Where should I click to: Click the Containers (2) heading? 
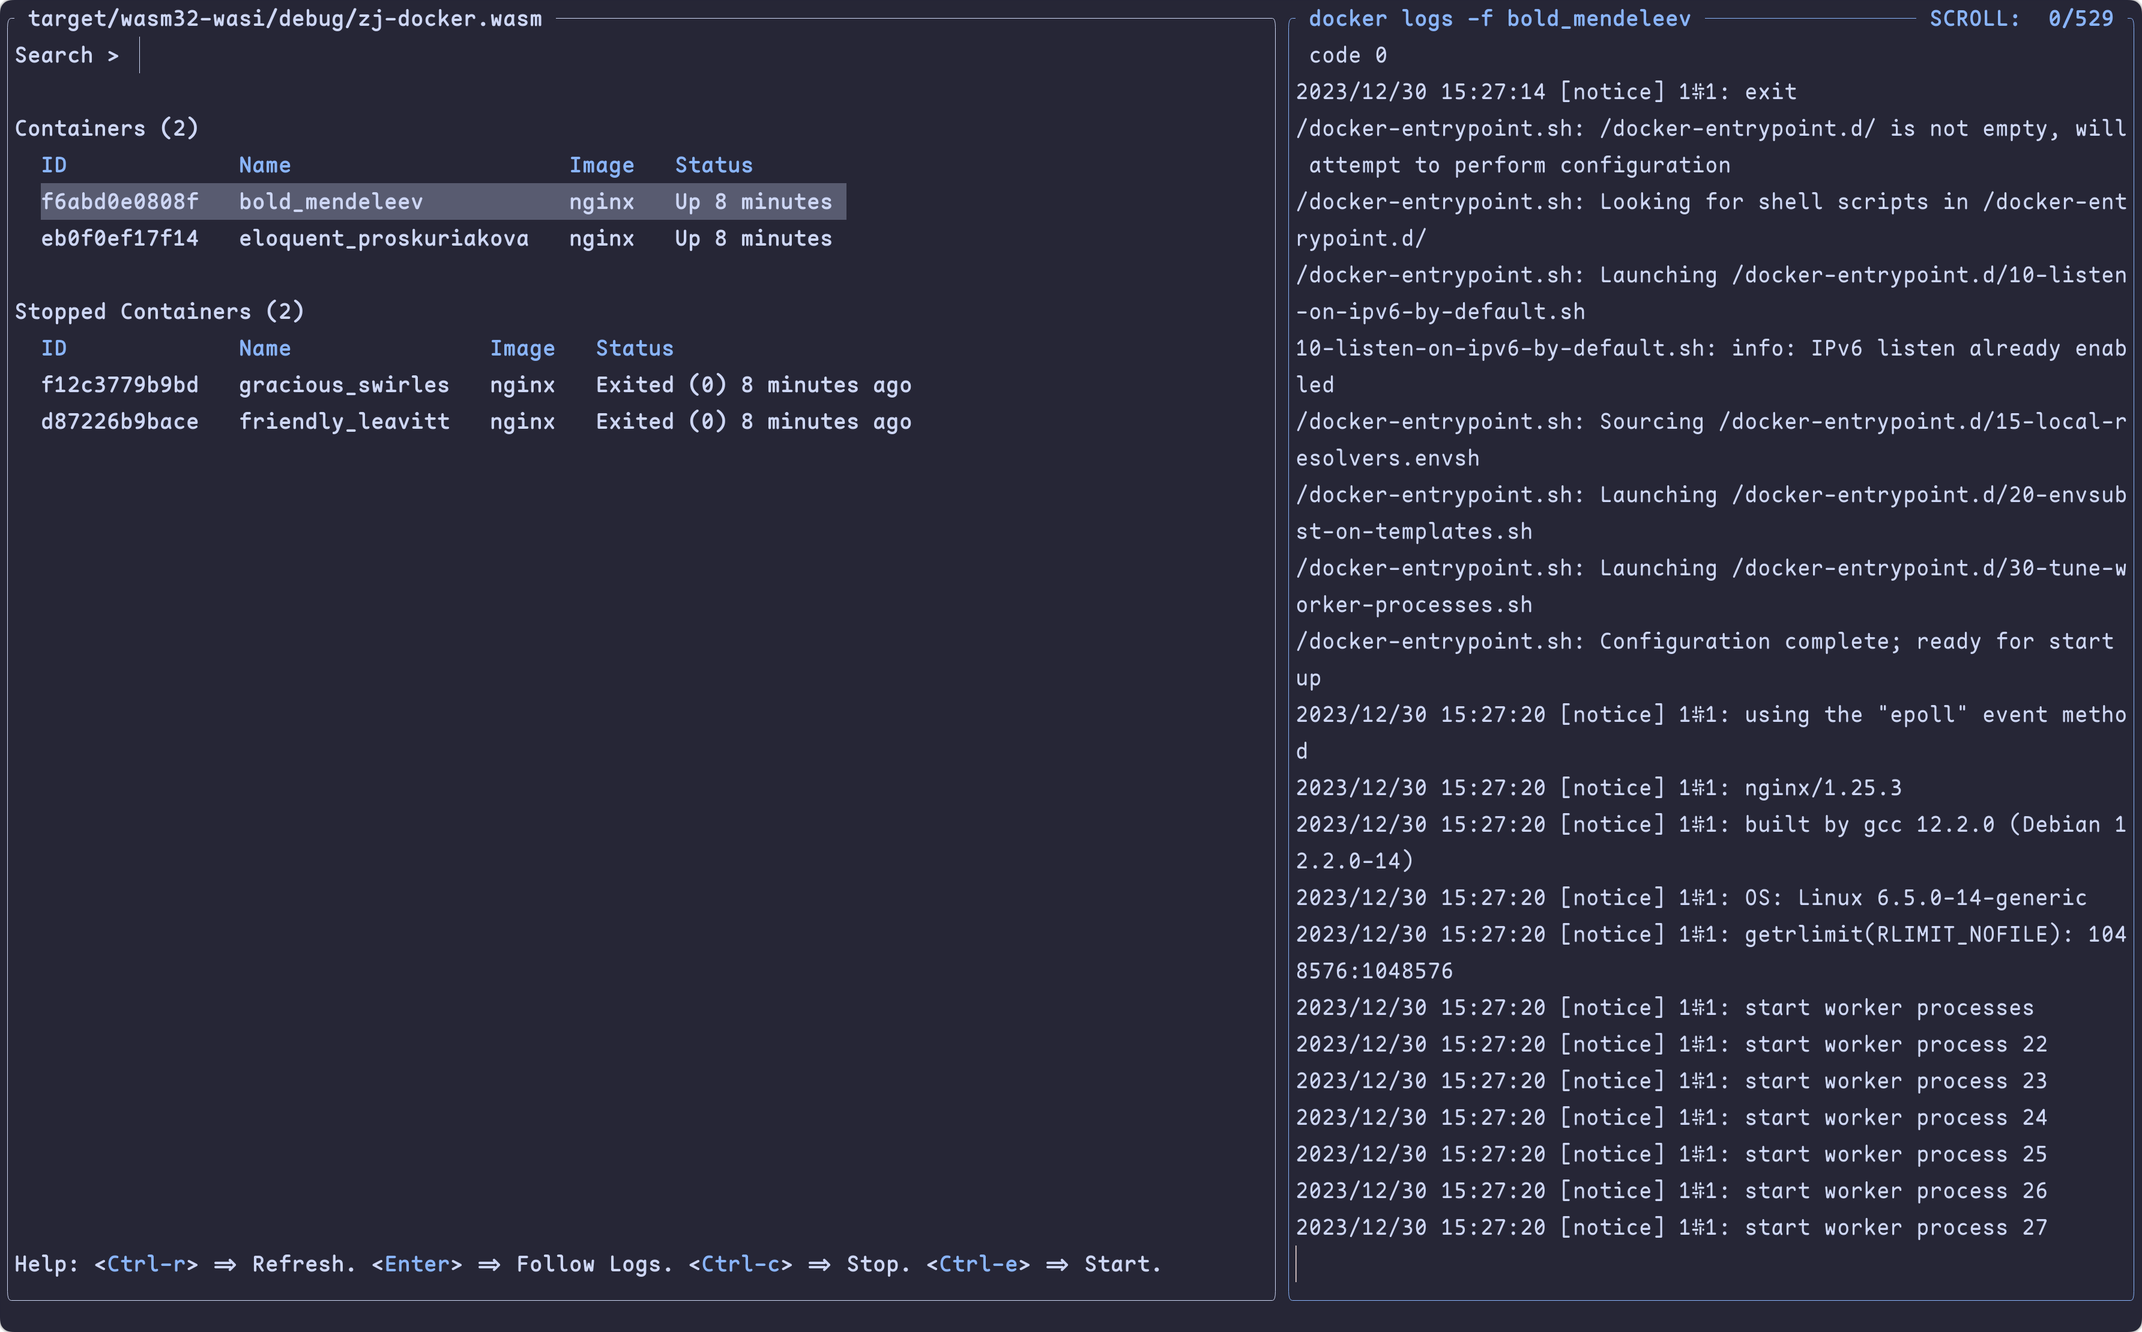pos(106,129)
